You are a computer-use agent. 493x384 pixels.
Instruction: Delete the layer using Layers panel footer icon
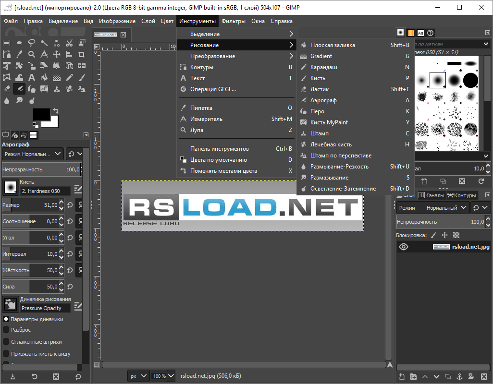coord(484,376)
